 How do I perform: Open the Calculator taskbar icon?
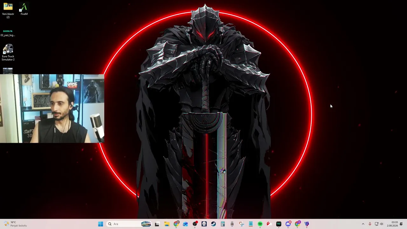pyautogui.click(x=223, y=224)
